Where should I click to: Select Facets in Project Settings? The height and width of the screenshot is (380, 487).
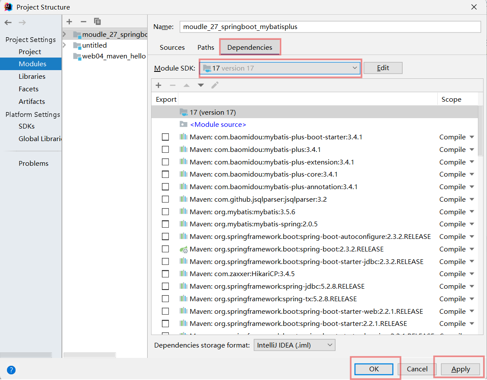29,89
